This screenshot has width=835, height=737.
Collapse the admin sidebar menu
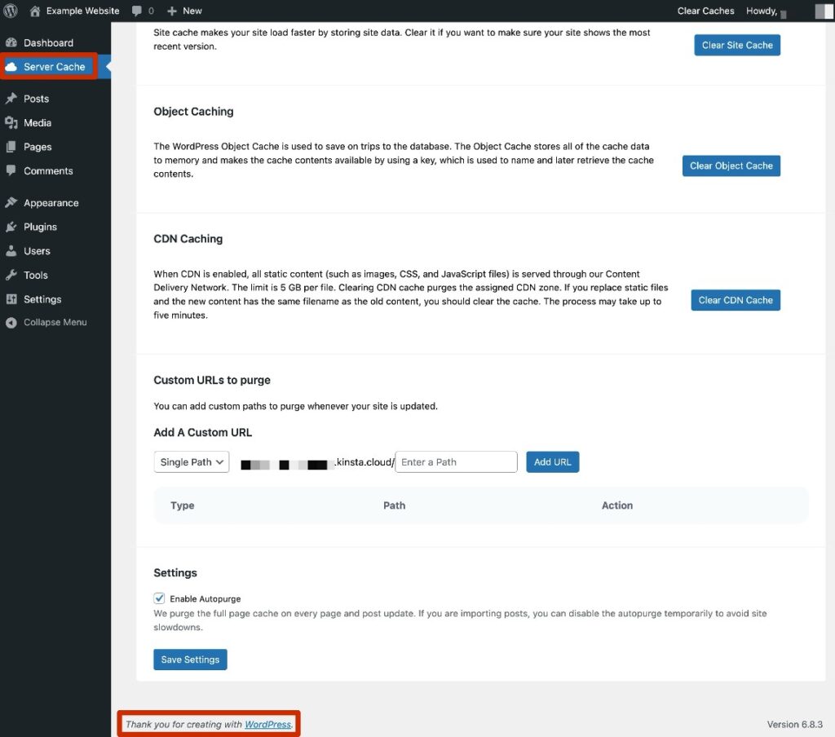[x=11, y=322]
